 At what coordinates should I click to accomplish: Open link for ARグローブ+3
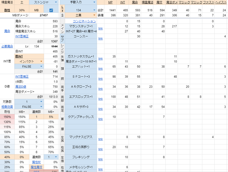(101, 89)
